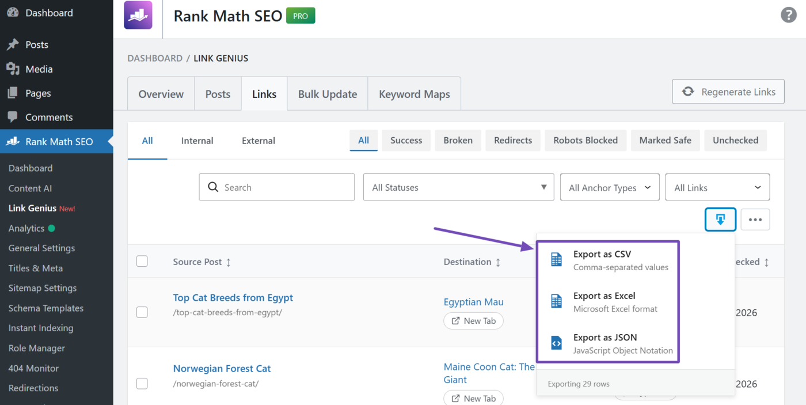Click the Rank Math logo icon
The height and width of the screenshot is (405, 806).
tap(138, 15)
